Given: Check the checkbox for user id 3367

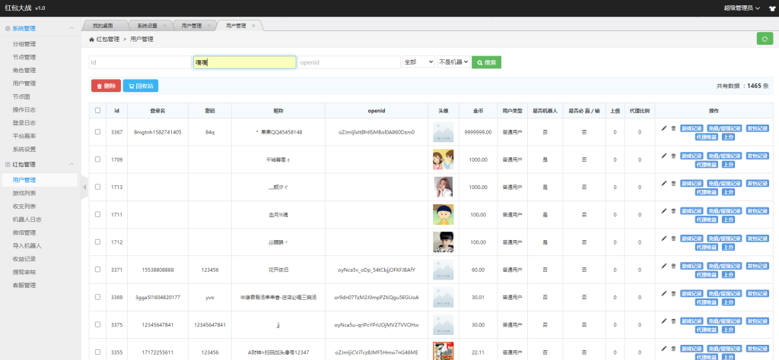Looking at the screenshot, I should [97, 132].
